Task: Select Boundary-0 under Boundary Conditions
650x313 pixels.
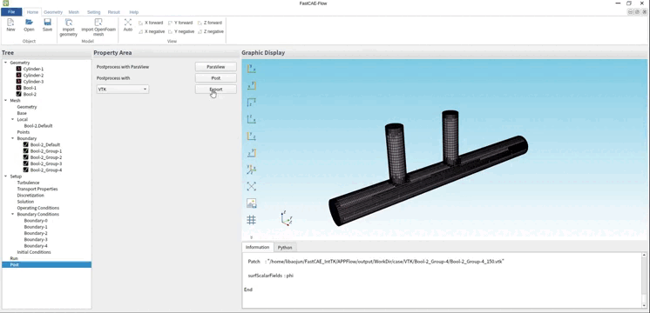Action: coord(36,220)
